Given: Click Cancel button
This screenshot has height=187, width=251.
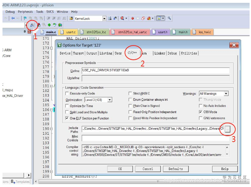Looking at the screenshot, I should [x=148, y=169].
